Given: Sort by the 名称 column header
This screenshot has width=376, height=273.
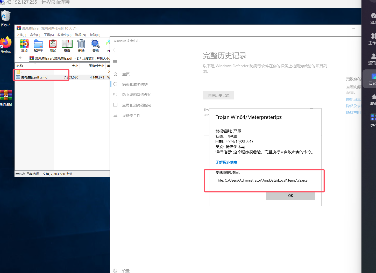Looking at the screenshot, I should tap(34, 66).
